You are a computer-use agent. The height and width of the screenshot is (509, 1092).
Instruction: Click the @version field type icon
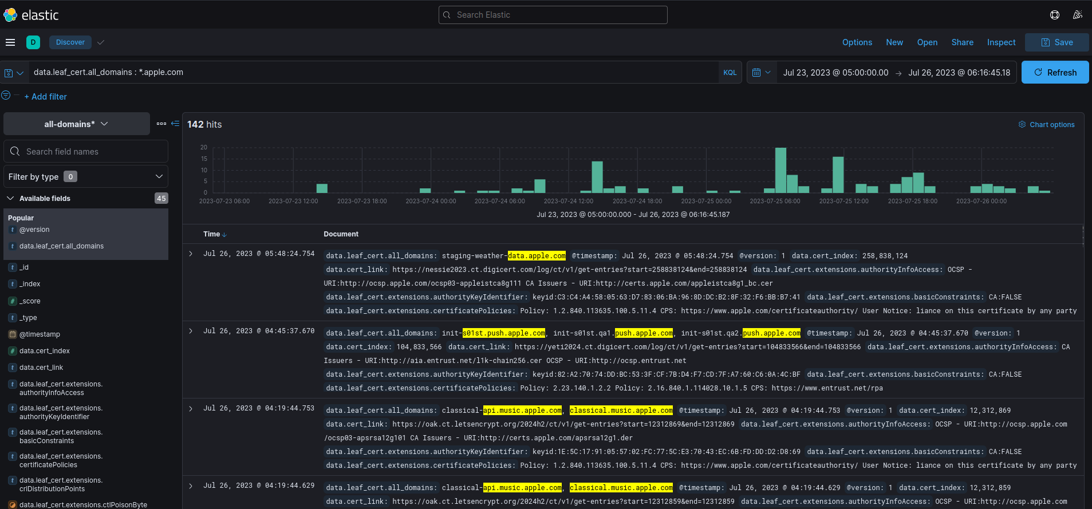(13, 230)
